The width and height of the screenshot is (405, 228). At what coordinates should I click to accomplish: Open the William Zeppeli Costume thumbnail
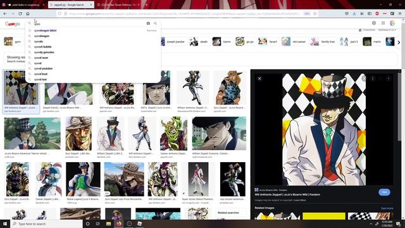(219, 134)
